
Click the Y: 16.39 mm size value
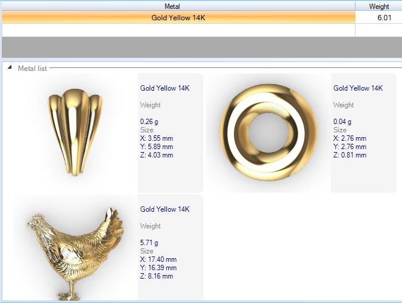(158, 268)
